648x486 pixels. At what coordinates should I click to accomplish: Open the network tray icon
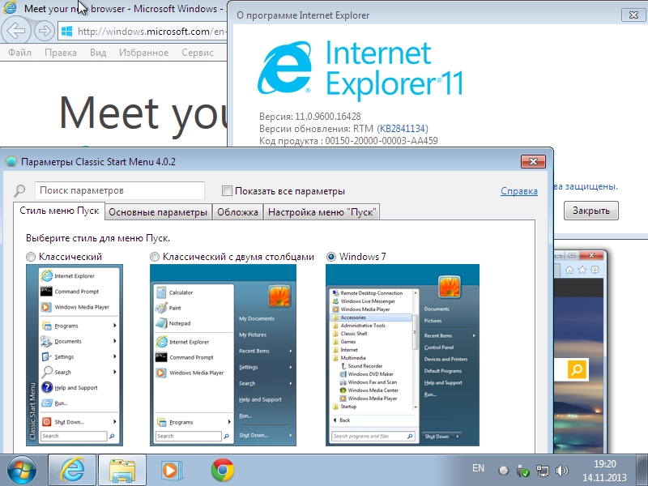point(542,471)
